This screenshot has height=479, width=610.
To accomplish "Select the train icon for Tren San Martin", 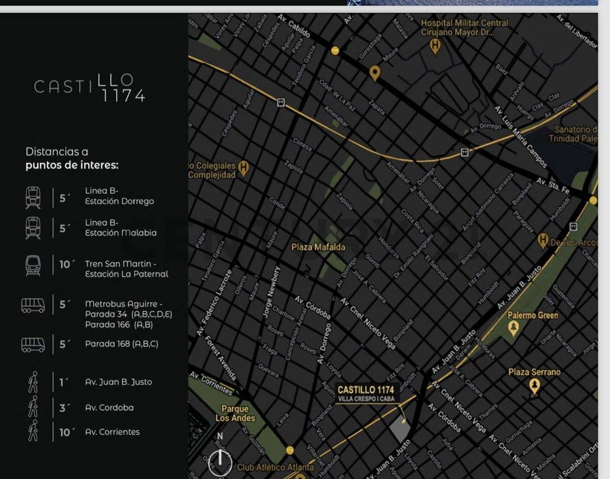I will pyautogui.click(x=33, y=265).
